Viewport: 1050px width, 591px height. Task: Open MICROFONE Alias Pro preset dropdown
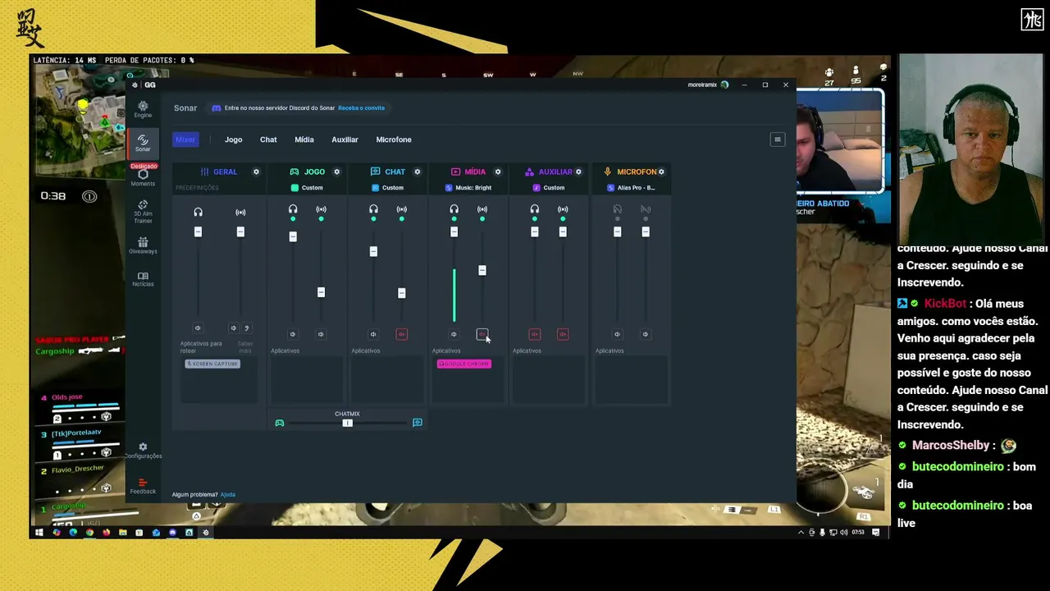pos(631,188)
